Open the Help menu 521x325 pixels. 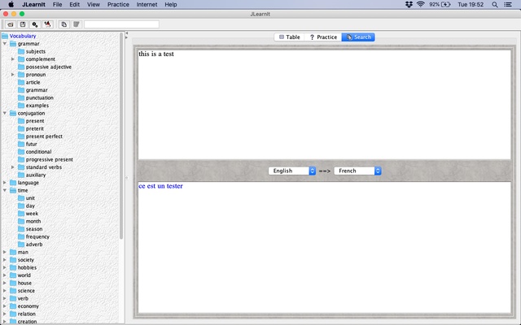pyautogui.click(x=171, y=4)
